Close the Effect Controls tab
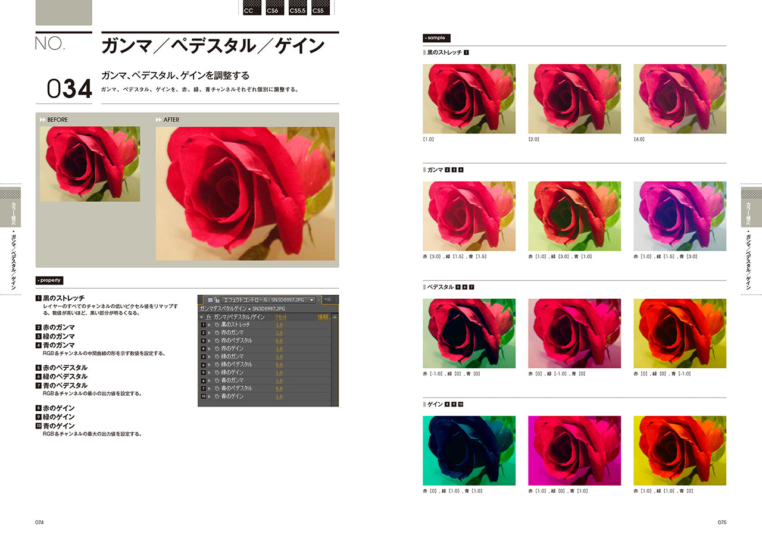The width and height of the screenshot is (762, 538). tap(319, 299)
